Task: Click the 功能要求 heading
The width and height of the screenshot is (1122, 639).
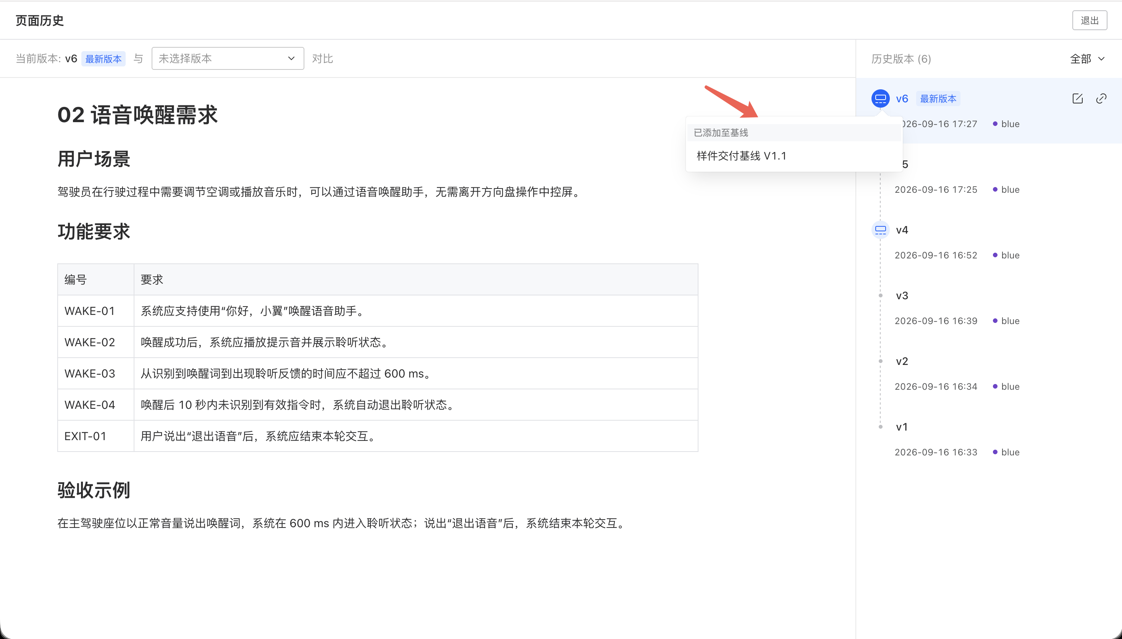Action: [94, 231]
